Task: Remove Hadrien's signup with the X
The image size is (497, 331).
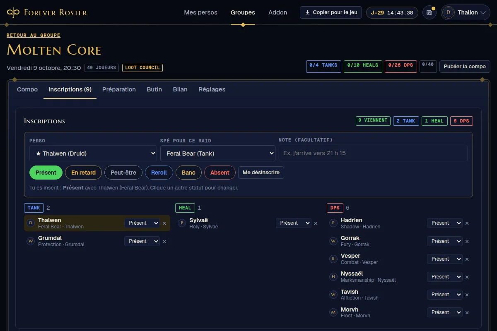Action: [x=467, y=223]
